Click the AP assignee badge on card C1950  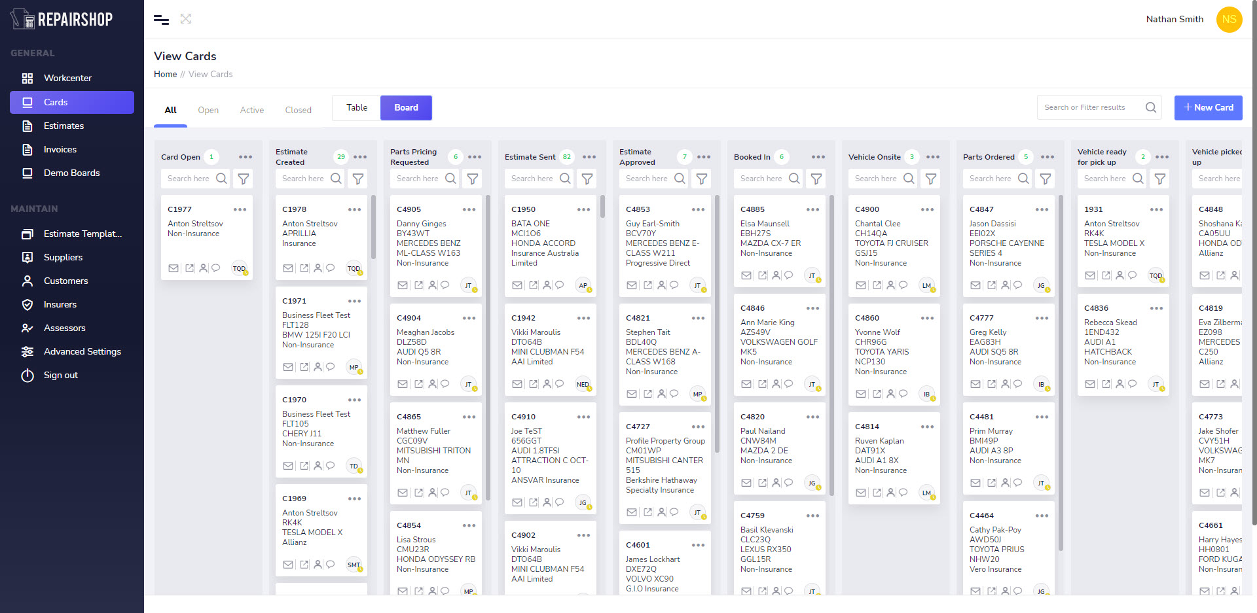pyautogui.click(x=583, y=285)
